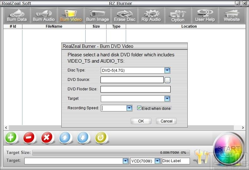The height and width of the screenshot is (170, 249).
Task: Click the START burn disc button
Action: click(229, 149)
